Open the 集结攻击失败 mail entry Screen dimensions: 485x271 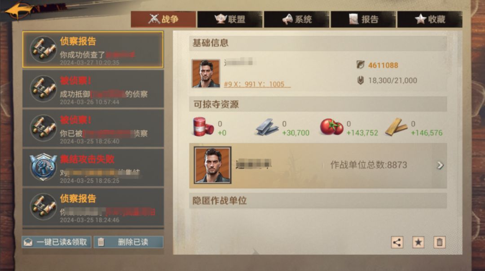pyautogui.click(x=93, y=168)
